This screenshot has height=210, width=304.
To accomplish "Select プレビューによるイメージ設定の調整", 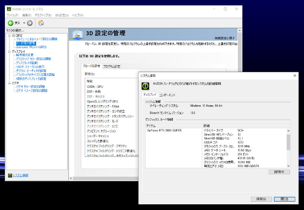I will 36,39.
